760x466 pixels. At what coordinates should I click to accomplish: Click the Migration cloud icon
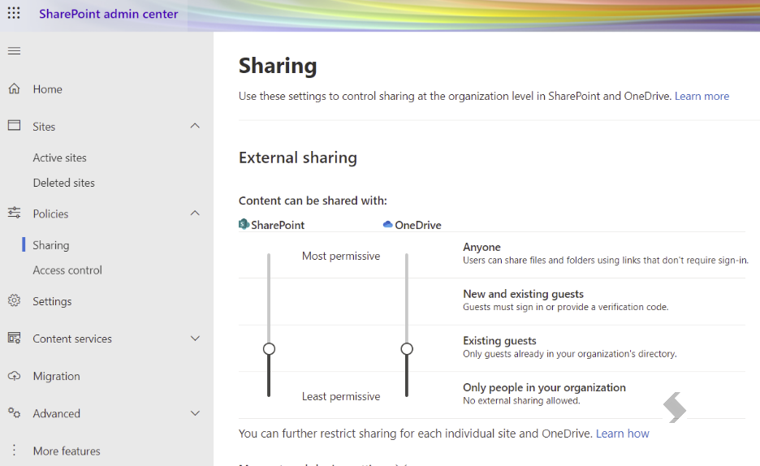coord(14,375)
